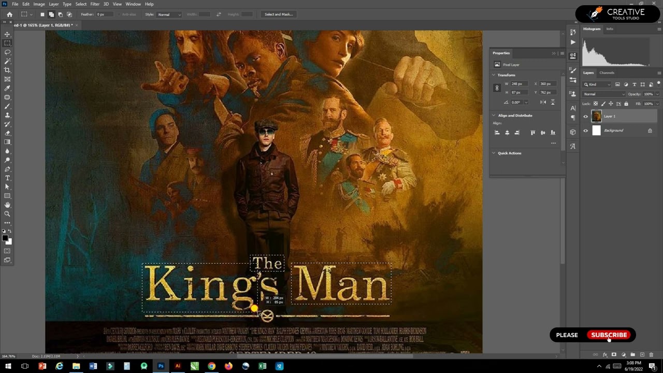Click the Home button in options bar
This screenshot has height=373, width=663.
tap(9, 15)
